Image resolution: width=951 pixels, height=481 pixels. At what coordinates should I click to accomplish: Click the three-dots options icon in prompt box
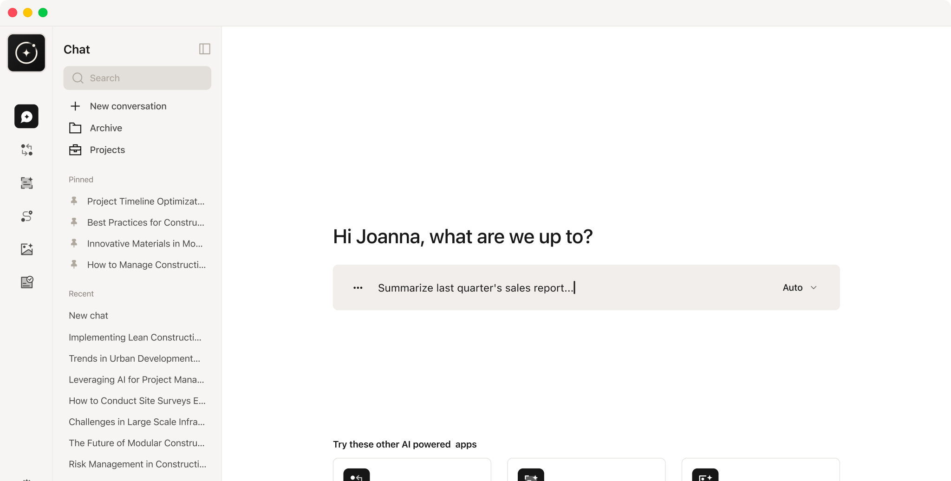(x=358, y=288)
